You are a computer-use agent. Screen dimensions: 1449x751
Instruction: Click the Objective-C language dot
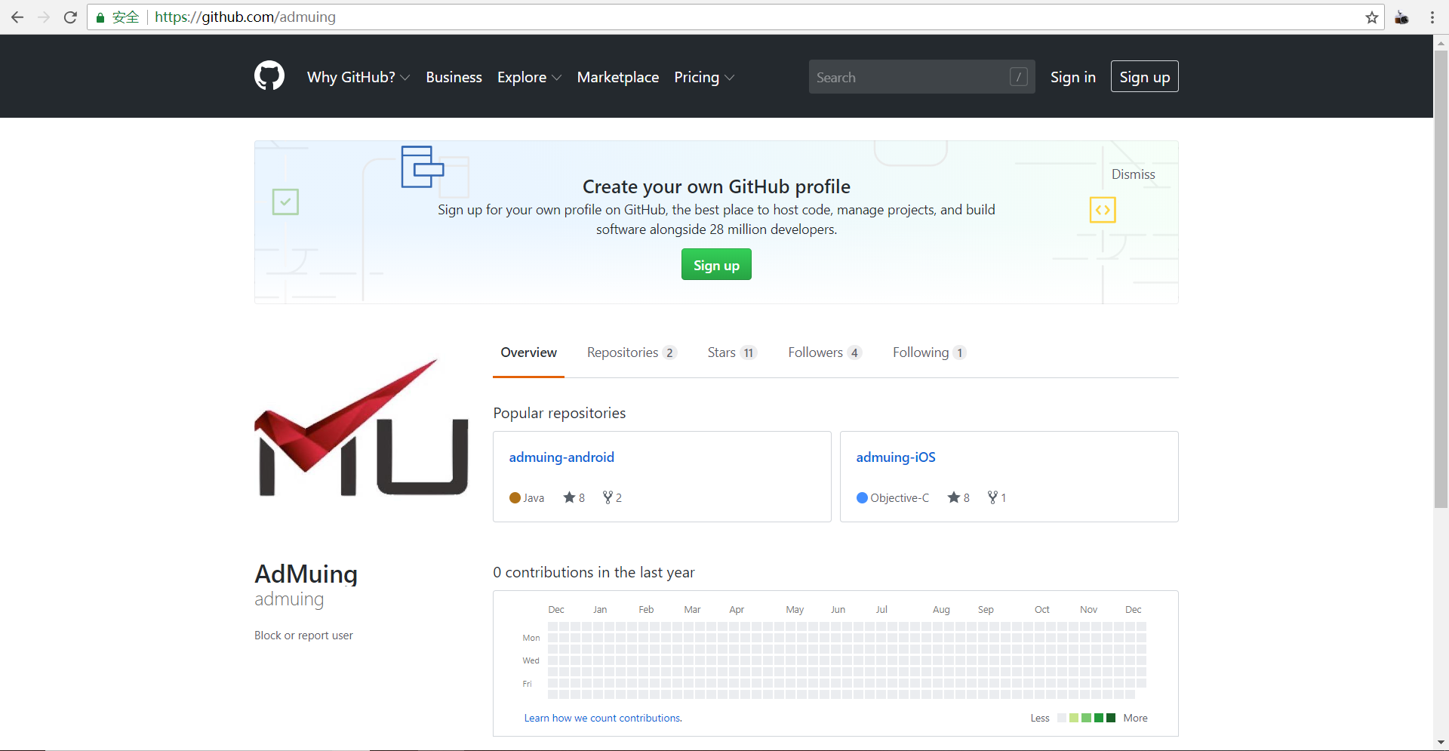(x=862, y=497)
